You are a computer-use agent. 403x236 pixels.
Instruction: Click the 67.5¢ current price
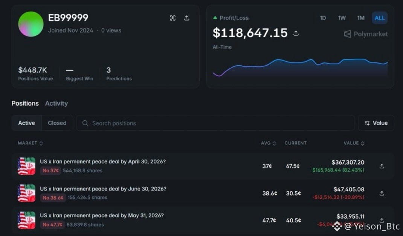293,166
